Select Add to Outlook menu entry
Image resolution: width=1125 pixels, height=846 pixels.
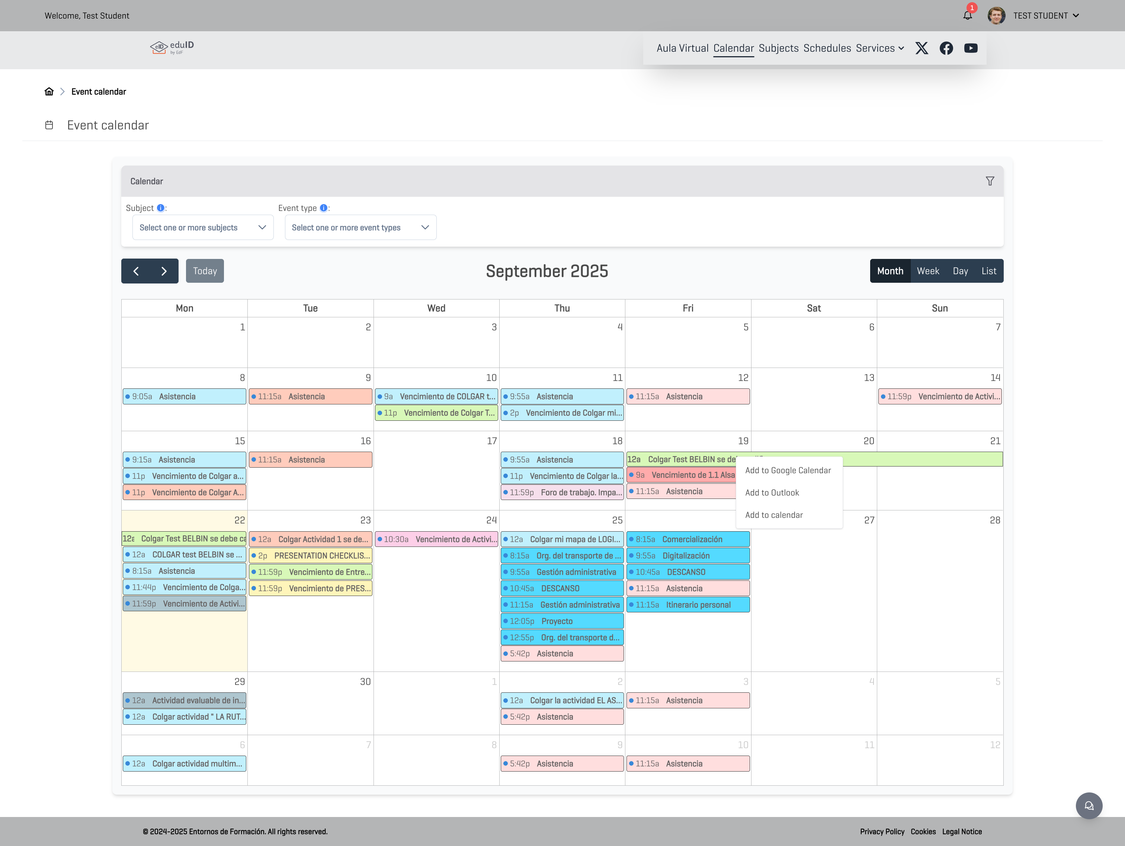coord(772,493)
